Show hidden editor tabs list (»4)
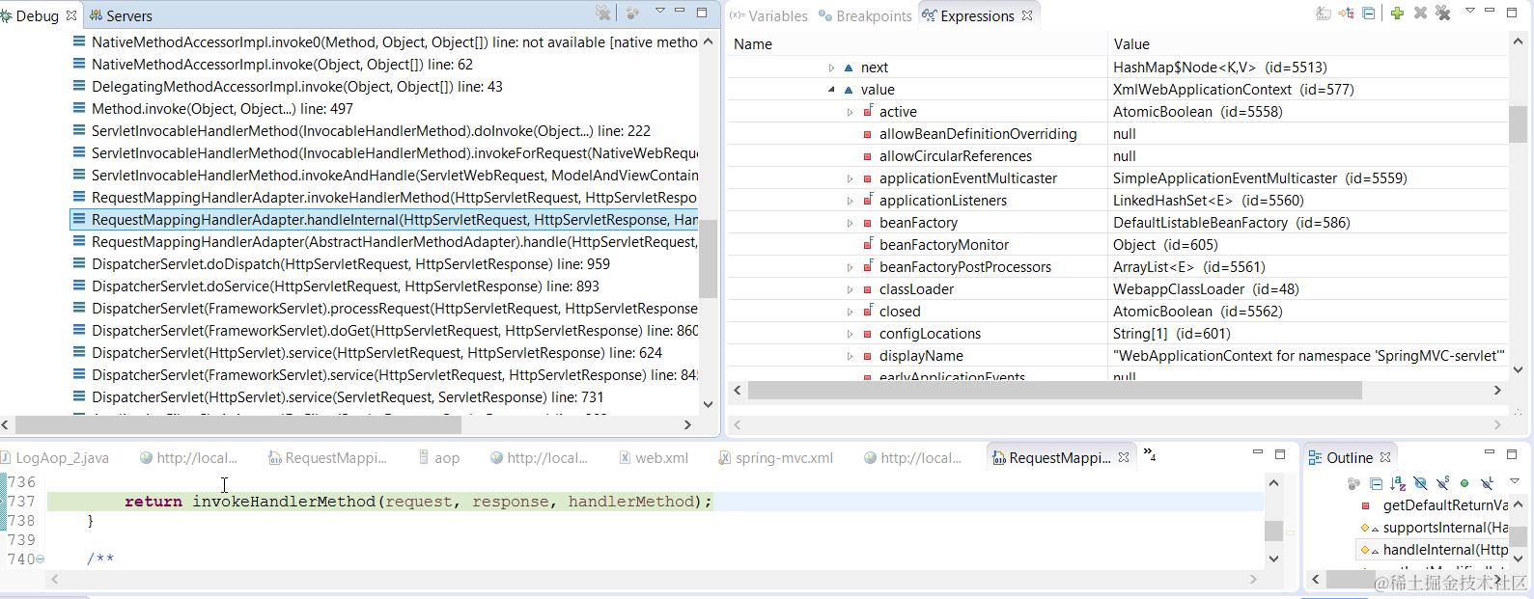The image size is (1534, 599). 1150,454
